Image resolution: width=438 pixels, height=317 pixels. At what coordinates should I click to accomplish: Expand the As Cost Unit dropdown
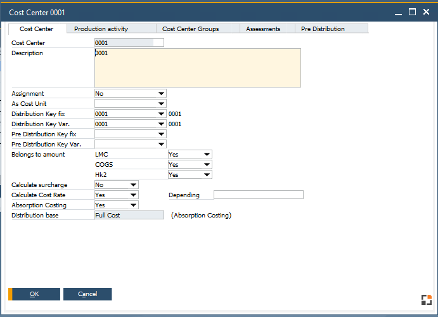(x=162, y=104)
